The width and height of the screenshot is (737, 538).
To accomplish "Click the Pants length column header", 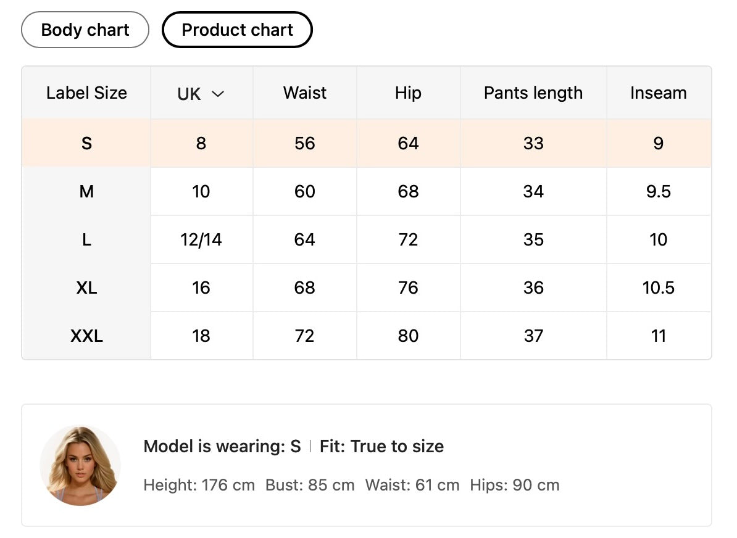I will pyautogui.click(x=533, y=93).
